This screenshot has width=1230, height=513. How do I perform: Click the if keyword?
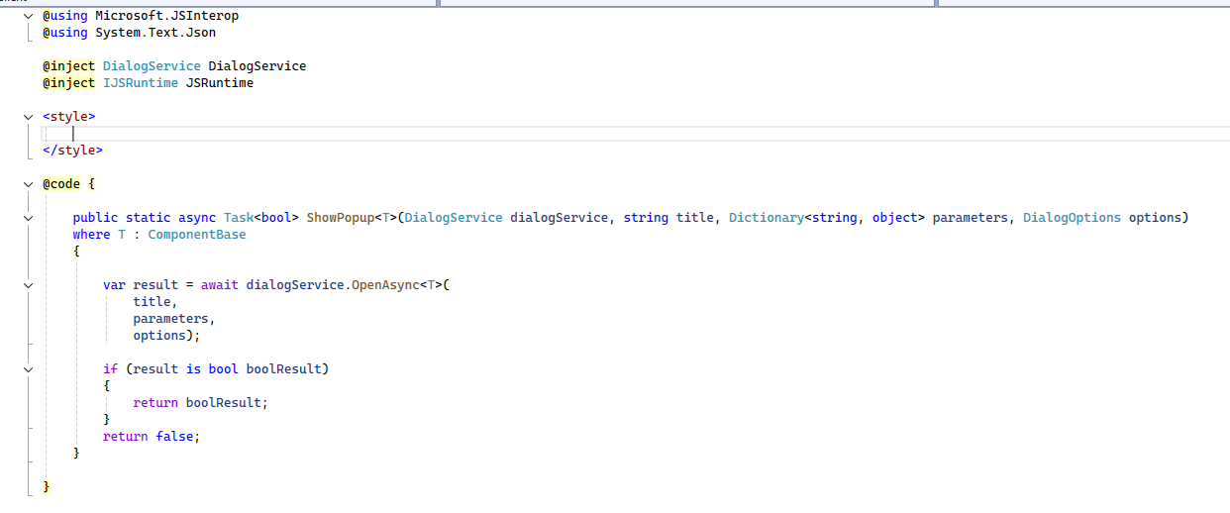coord(110,369)
